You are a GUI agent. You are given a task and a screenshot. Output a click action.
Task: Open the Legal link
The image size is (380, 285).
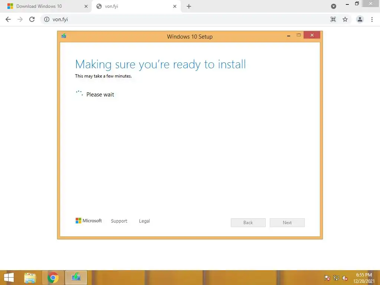(x=144, y=221)
